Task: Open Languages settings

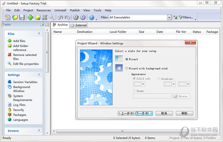Action: 20,120
